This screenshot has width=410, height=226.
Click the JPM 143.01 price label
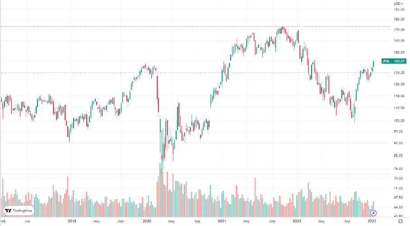(391, 61)
